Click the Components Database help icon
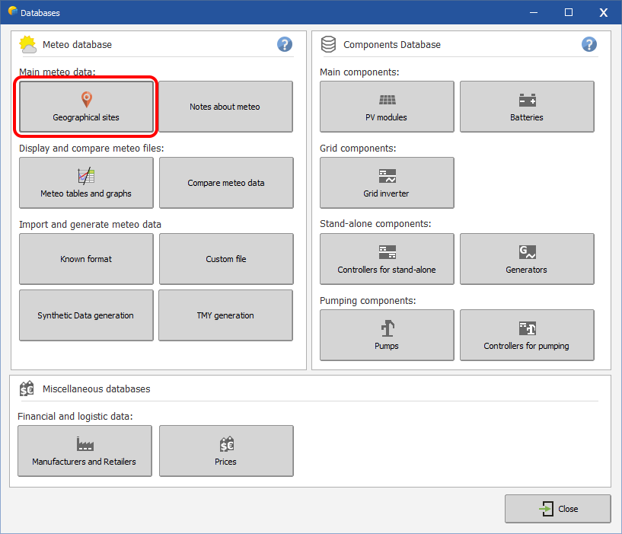 [589, 44]
